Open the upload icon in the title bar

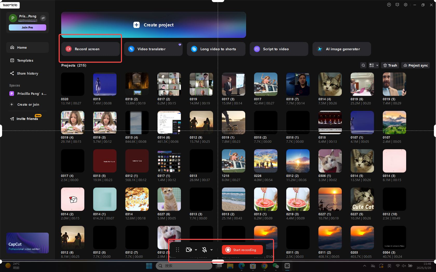click(x=389, y=5)
